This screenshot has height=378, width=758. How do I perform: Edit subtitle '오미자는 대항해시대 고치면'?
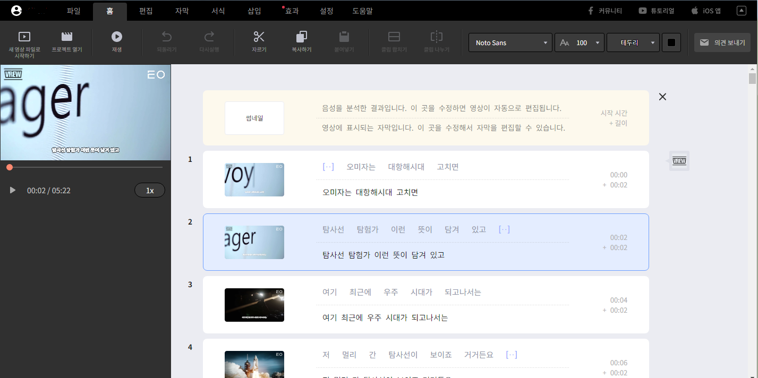click(x=370, y=192)
